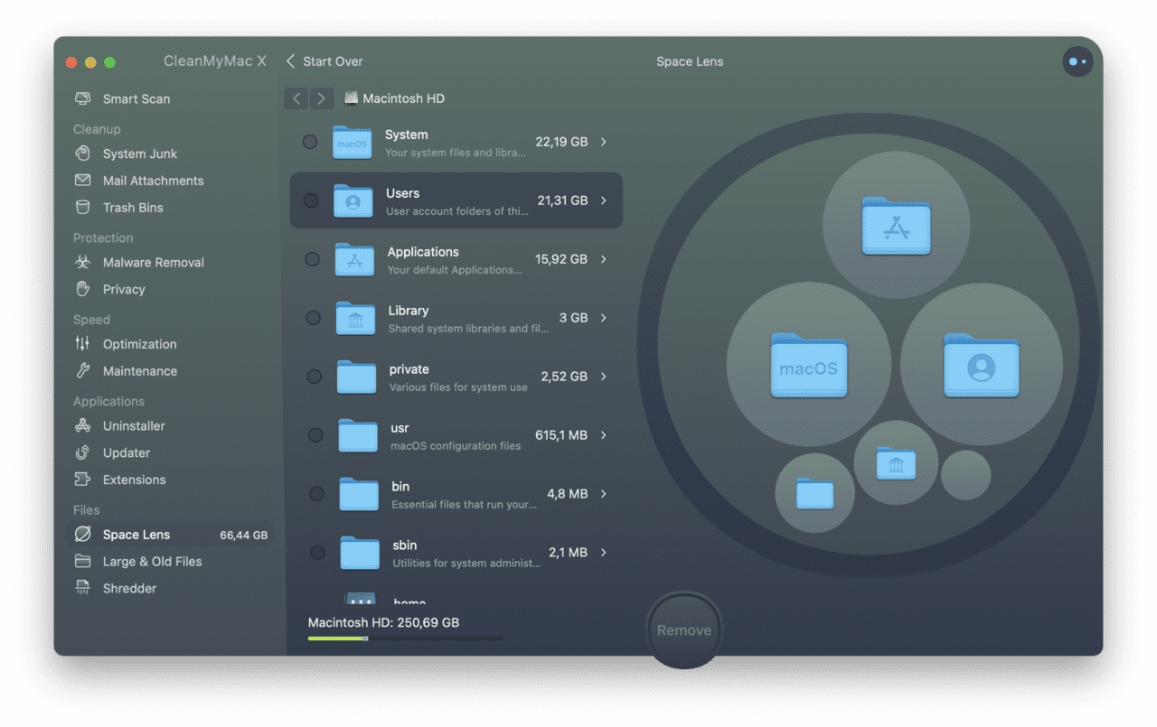1157x727 pixels.
Task: Click the Macintosh HD breadcrumb label
Action: [x=403, y=98]
